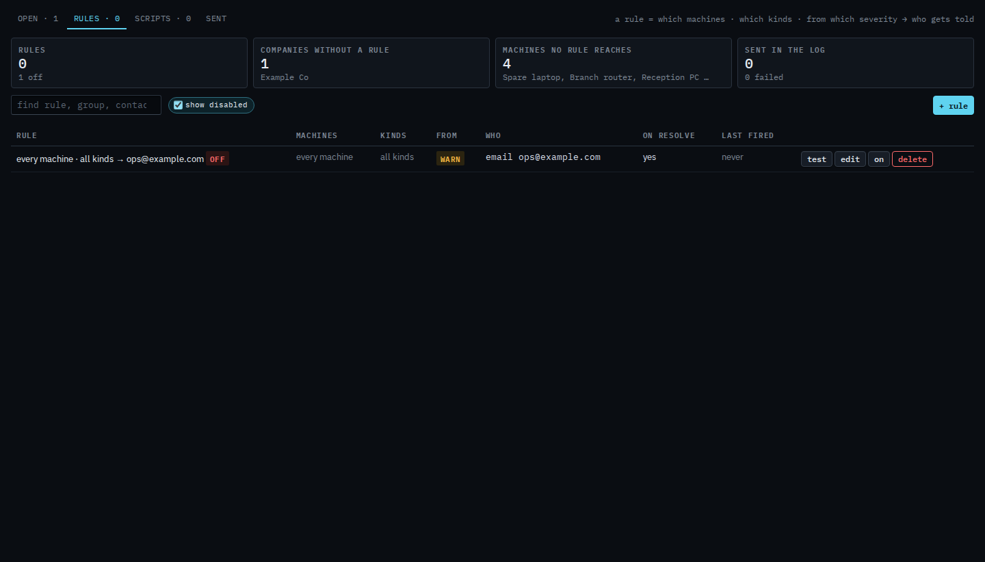985x562 pixels.
Task: Click the 'all kinds' cell
Action: [x=397, y=157]
